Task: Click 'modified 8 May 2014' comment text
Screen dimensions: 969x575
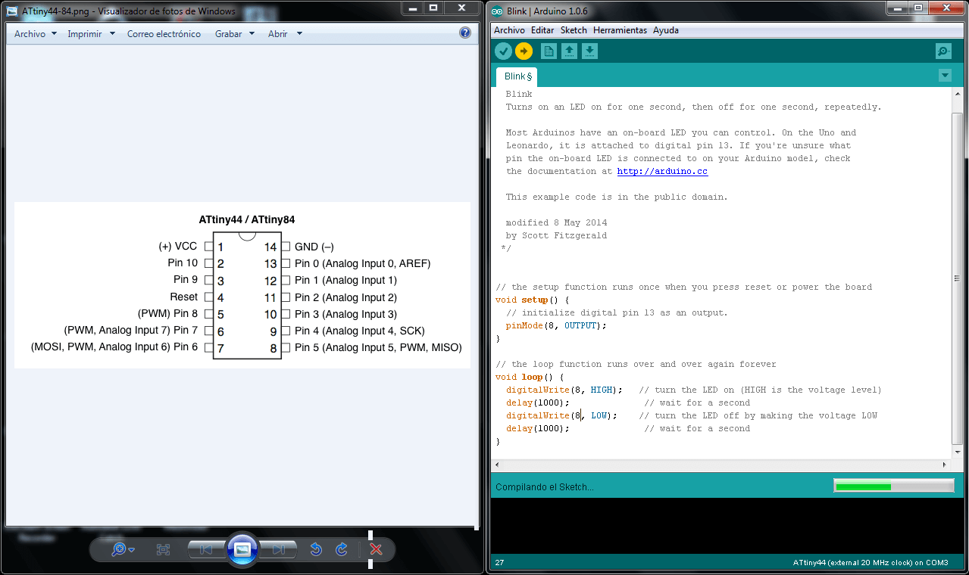Action: click(557, 222)
